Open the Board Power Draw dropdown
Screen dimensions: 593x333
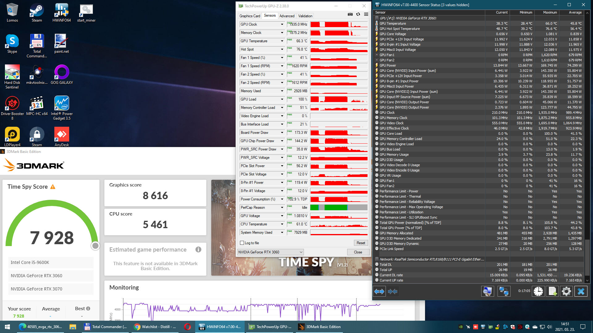coord(282,133)
